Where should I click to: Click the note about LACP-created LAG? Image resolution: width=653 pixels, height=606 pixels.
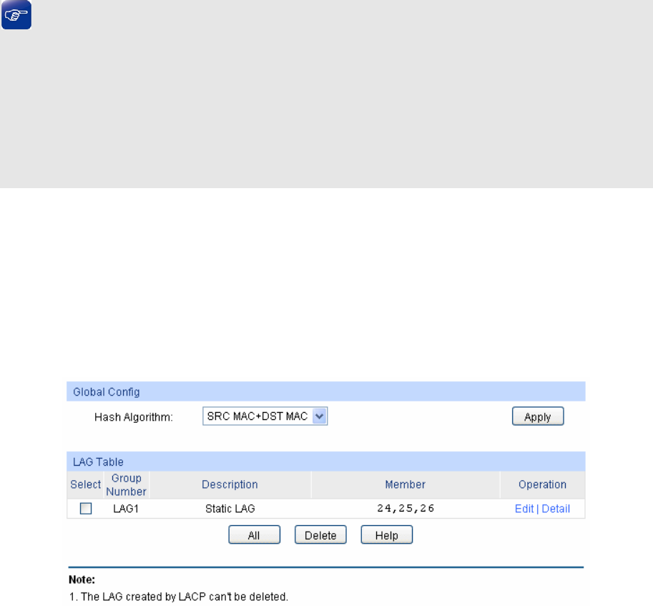[x=178, y=597]
